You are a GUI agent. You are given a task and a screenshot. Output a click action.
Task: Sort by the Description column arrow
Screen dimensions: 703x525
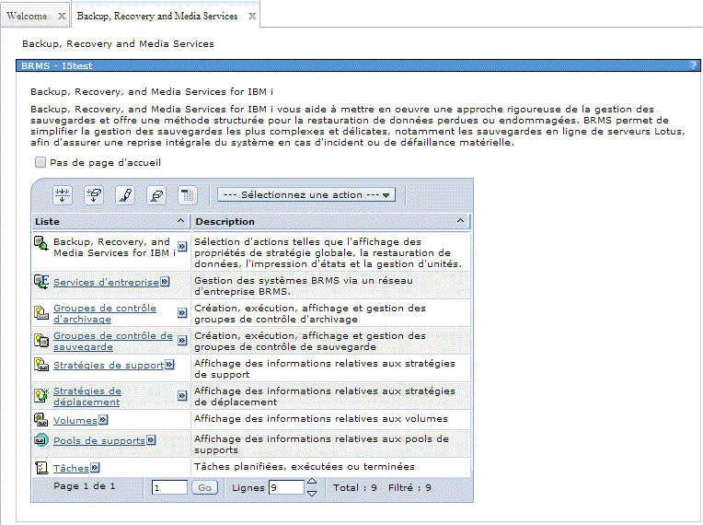click(x=460, y=221)
